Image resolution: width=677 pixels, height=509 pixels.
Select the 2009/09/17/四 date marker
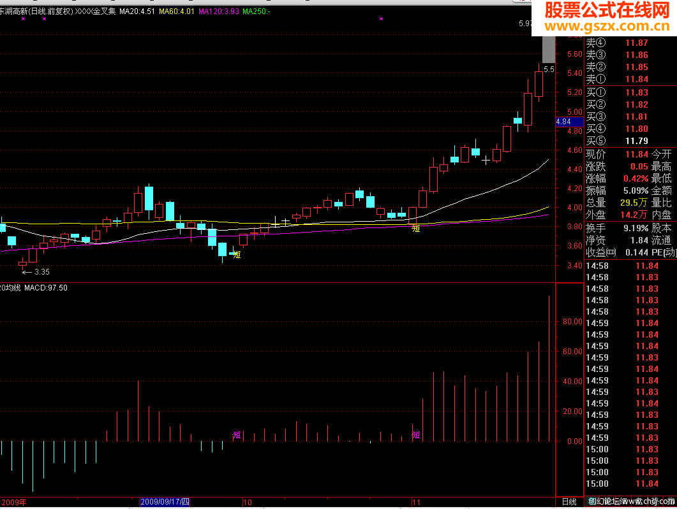click(165, 501)
